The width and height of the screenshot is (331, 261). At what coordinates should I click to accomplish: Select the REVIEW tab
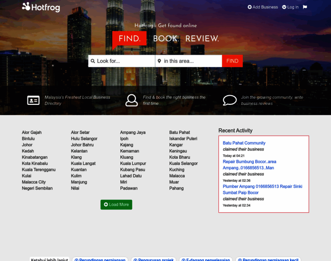(202, 39)
